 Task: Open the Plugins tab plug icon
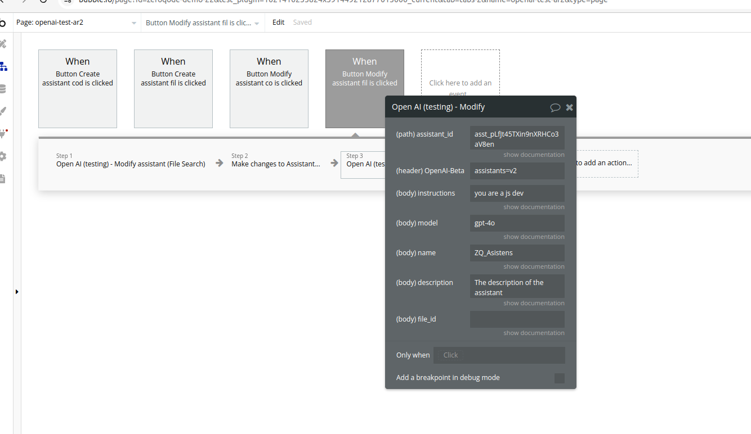click(3, 134)
